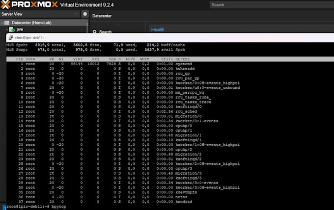The height and width of the screenshot is (210, 334).
Task: Click the %MEM column header
Action: 144,59
